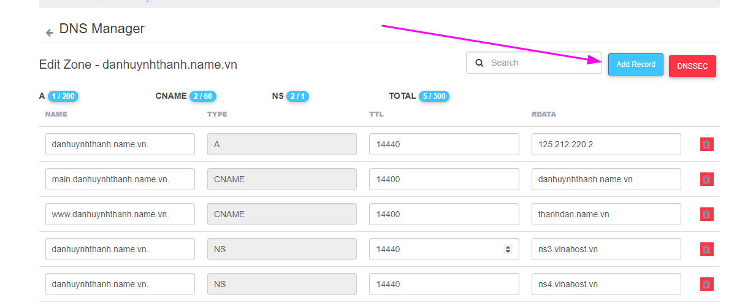Click the name field of www.danhuynhthanh.name.vn record

click(120, 214)
